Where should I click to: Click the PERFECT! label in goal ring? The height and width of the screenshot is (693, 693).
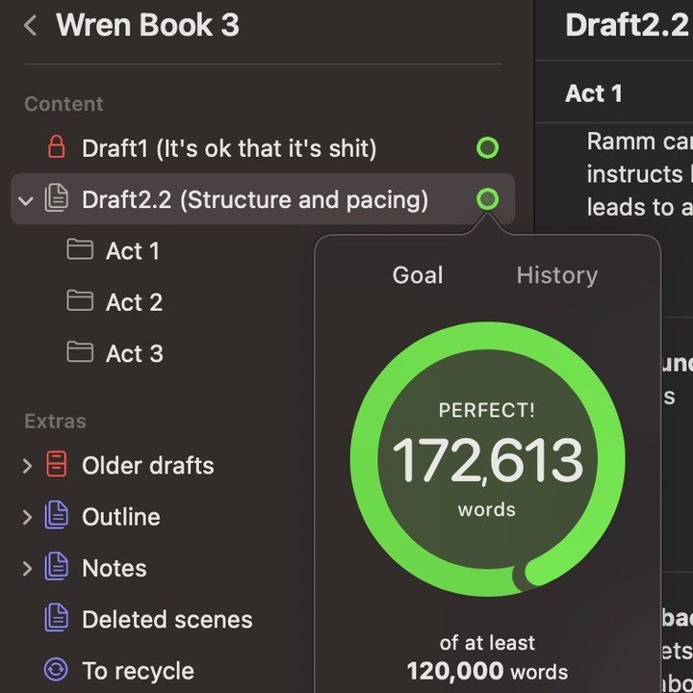click(x=487, y=410)
